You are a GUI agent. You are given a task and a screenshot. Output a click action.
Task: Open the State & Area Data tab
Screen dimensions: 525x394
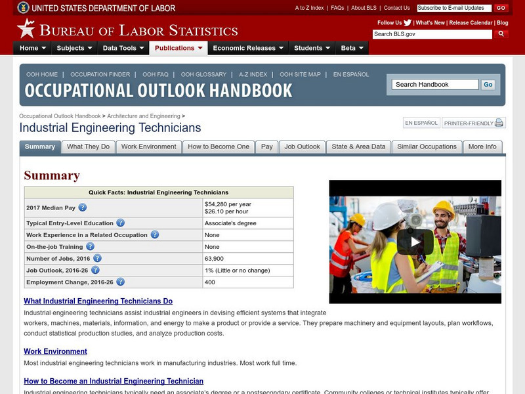click(x=358, y=146)
